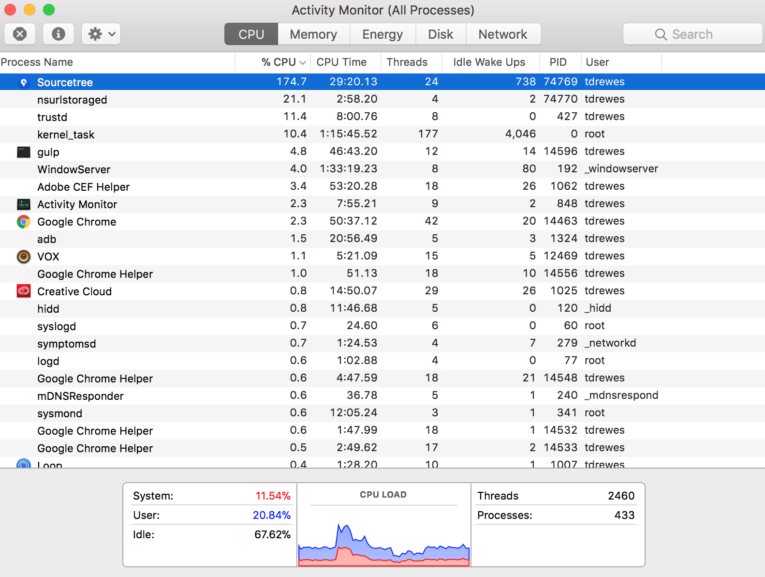Select the nsurlstoraged process row
The image size is (765, 577).
pos(382,99)
